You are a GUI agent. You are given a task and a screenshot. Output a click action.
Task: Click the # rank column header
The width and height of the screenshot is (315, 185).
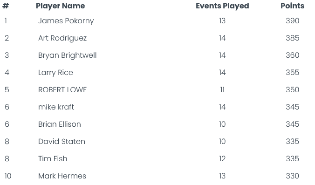[x=6, y=6]
